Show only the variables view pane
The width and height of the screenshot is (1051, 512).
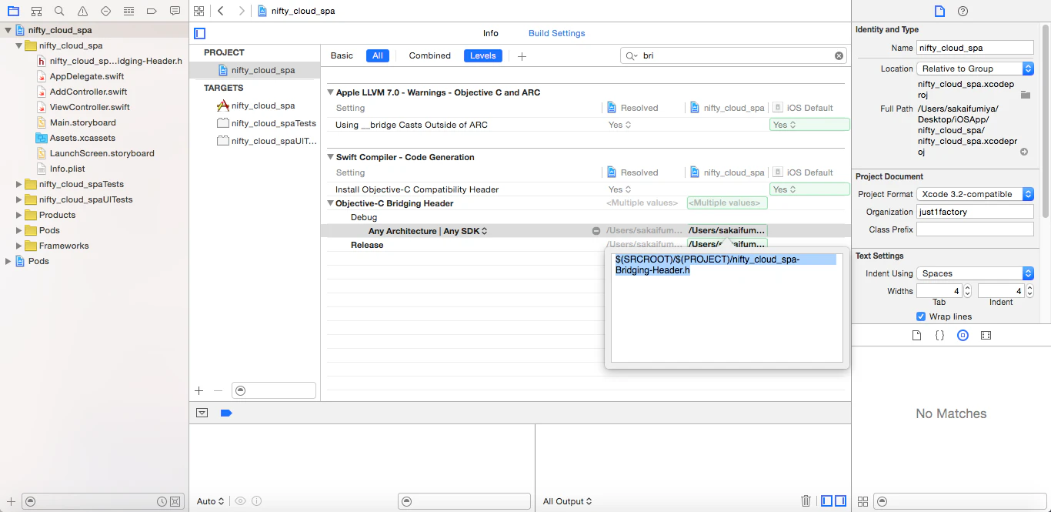pos(826,500)
